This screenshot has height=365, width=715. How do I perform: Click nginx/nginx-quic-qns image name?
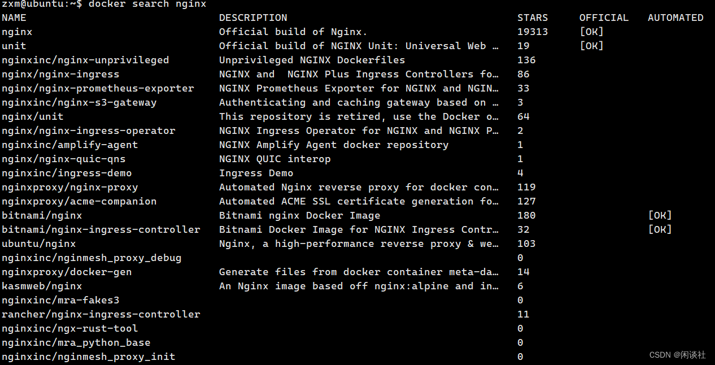(63, 159)
